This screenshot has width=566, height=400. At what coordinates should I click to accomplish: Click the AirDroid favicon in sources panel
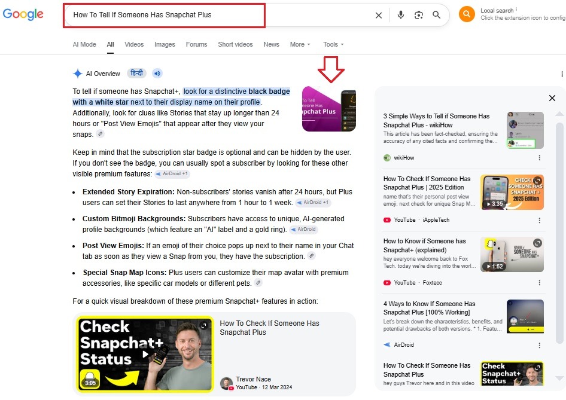pos(387,345)
